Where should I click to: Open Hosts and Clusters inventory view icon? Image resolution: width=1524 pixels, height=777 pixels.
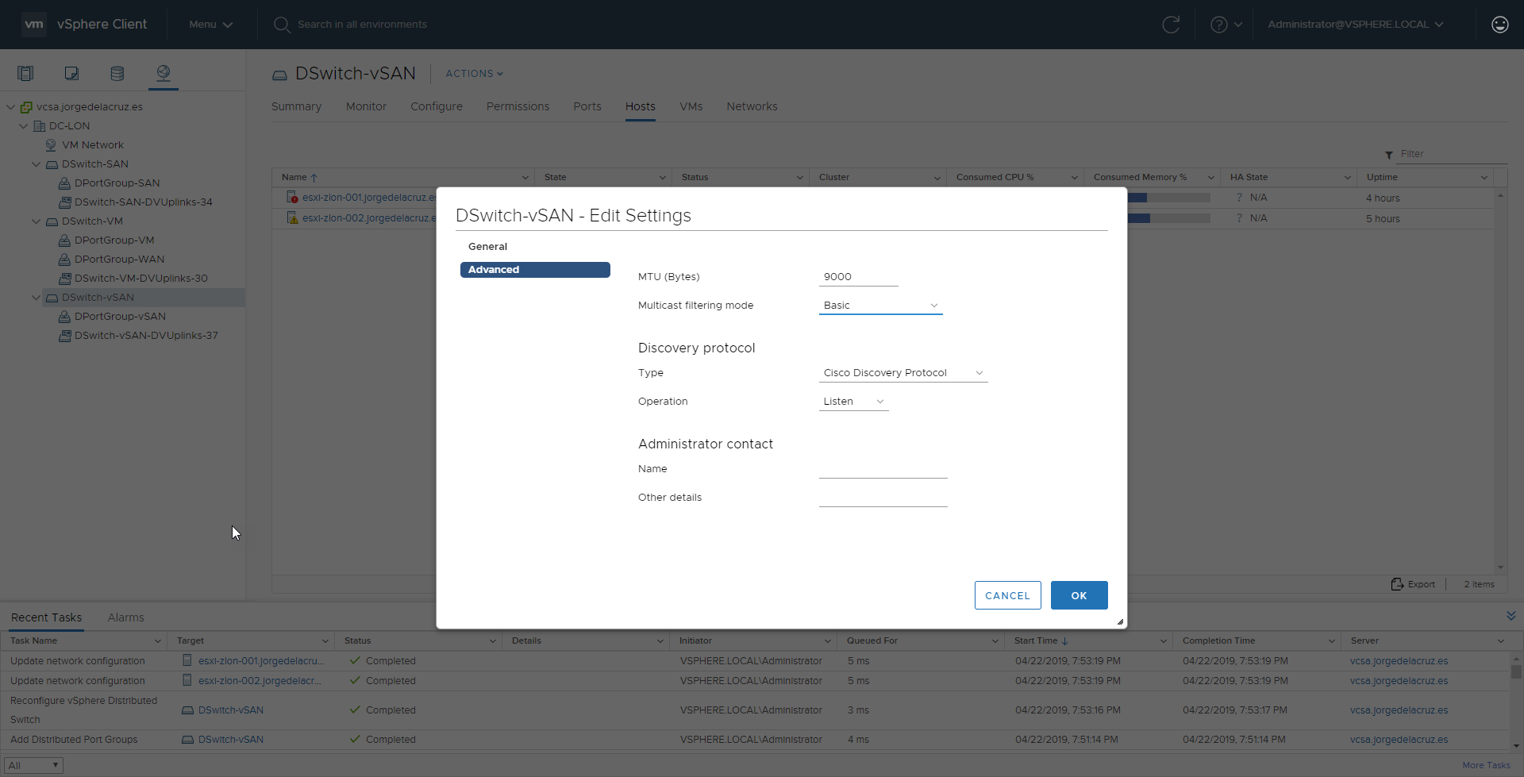click(x=25, y=74)
